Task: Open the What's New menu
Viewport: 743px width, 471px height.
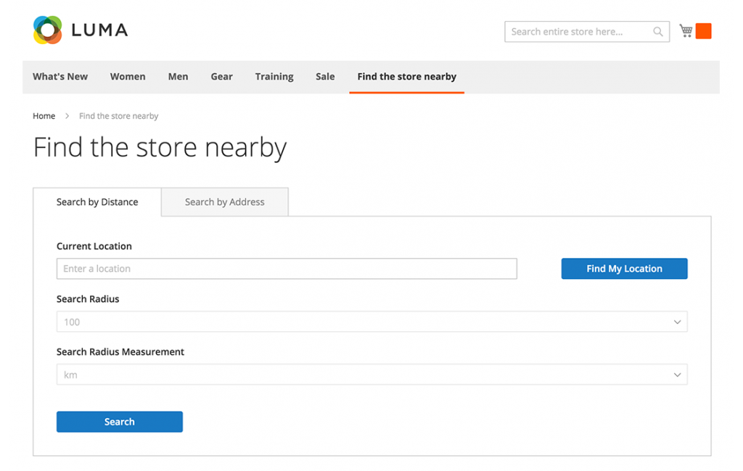Action: (x=60, y=77)
